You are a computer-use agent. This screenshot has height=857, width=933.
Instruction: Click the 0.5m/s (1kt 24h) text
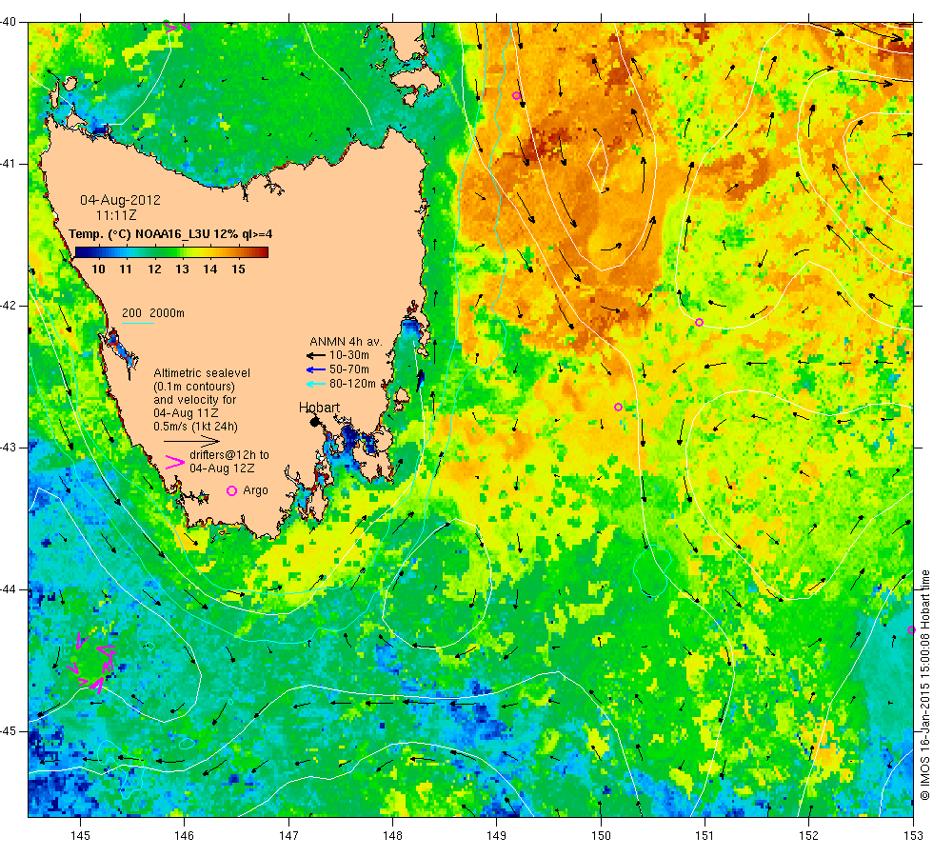(195, 427)
